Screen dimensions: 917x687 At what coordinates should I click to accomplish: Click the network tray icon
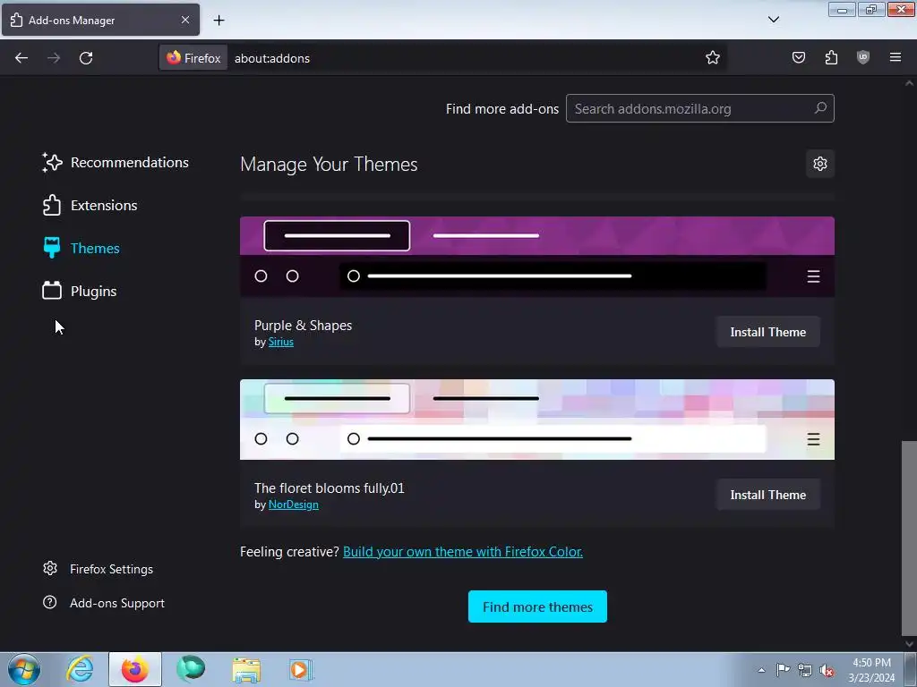point(805,670)
